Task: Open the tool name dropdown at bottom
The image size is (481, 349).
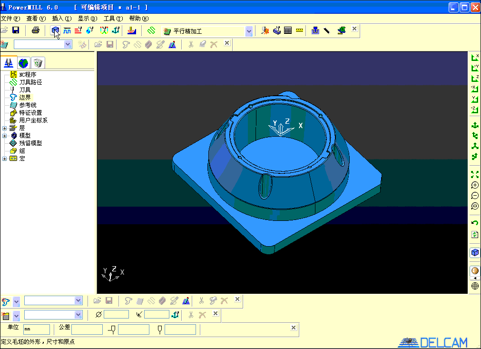Action: pos(78,315)
